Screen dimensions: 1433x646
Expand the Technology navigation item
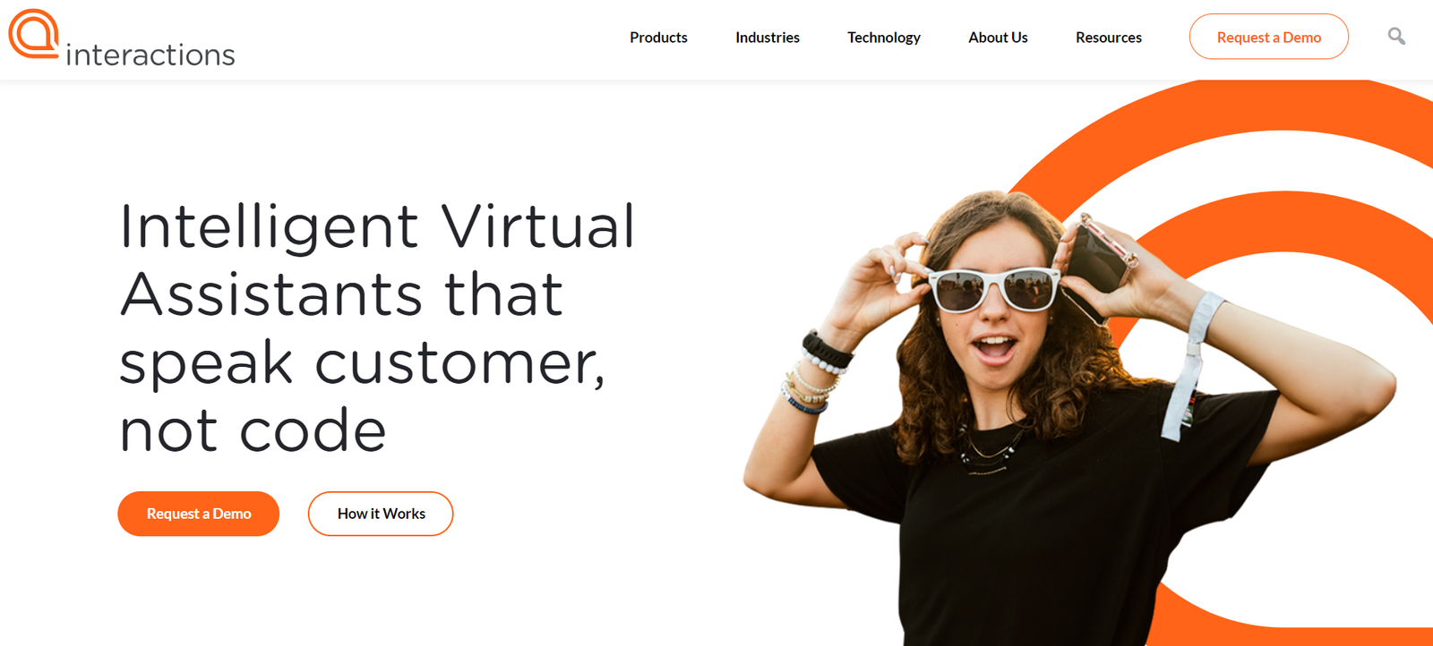coord(884,38)
